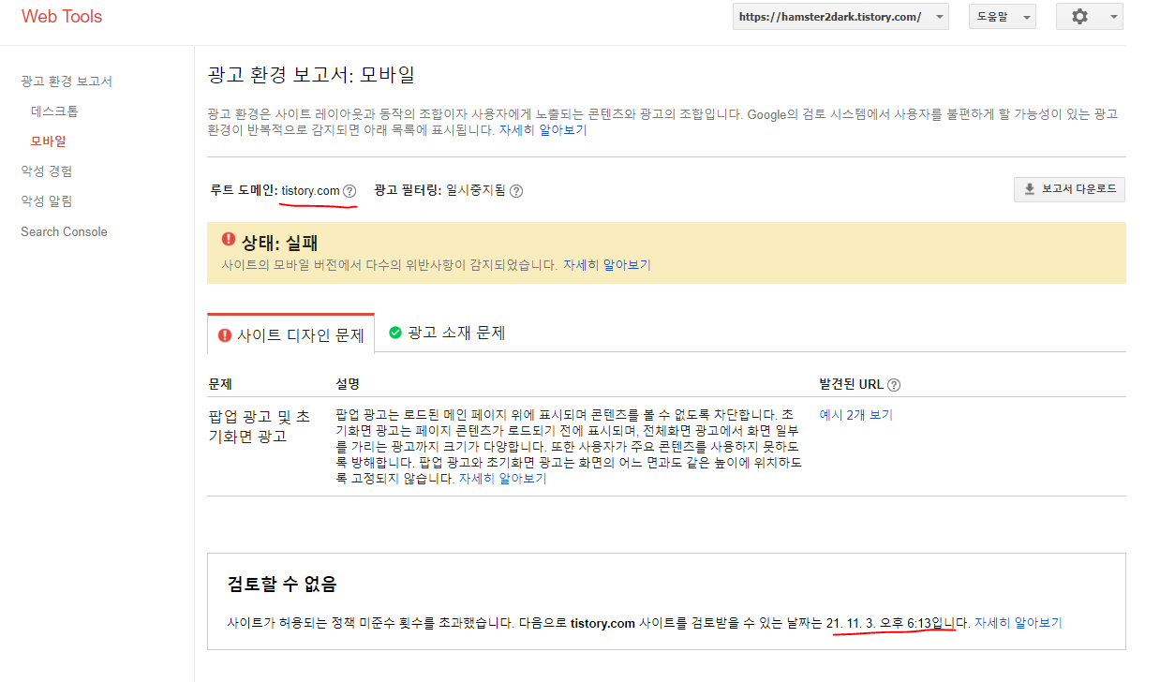This screenshot has height=682, width=1160.
Task: Select 모바일 in the sidebar
Action: (49, 141)
